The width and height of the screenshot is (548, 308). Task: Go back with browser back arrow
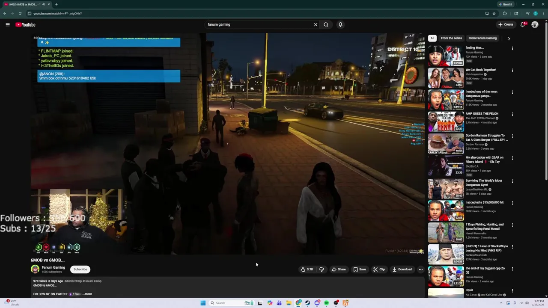[5, 13]
